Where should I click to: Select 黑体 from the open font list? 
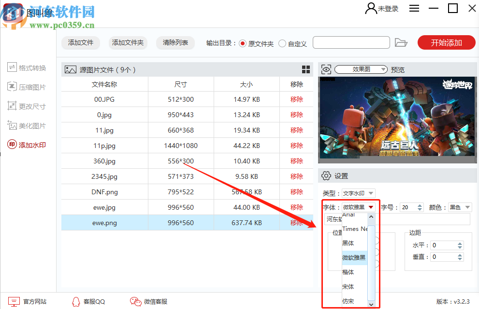pos(348,243)
